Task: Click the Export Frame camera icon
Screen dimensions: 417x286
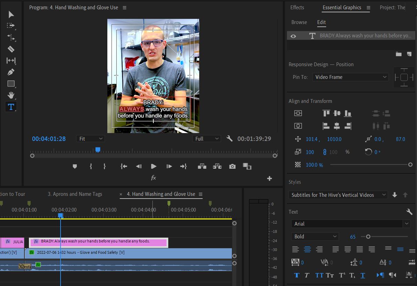Action: [233, 166]
